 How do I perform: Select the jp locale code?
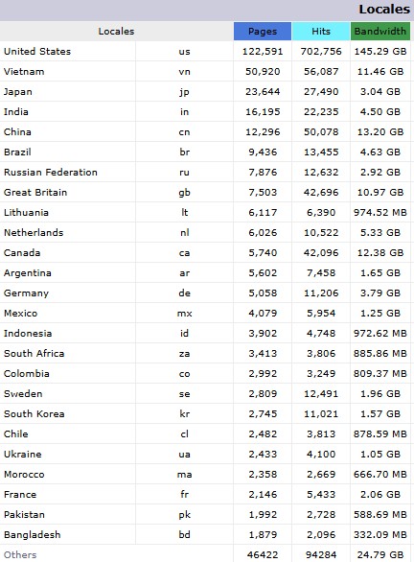click(x=184, y=92)
